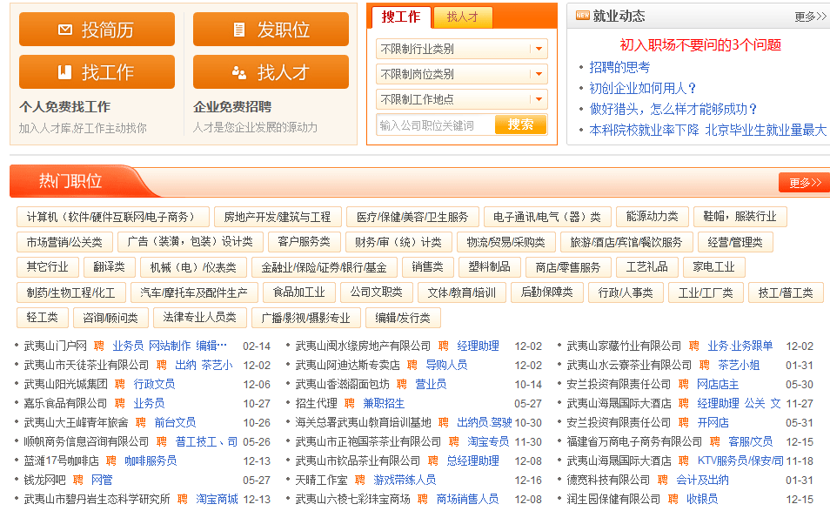Open job link 总经理助理 at 武夷山市钦品茶业

[x=472, y=461]
